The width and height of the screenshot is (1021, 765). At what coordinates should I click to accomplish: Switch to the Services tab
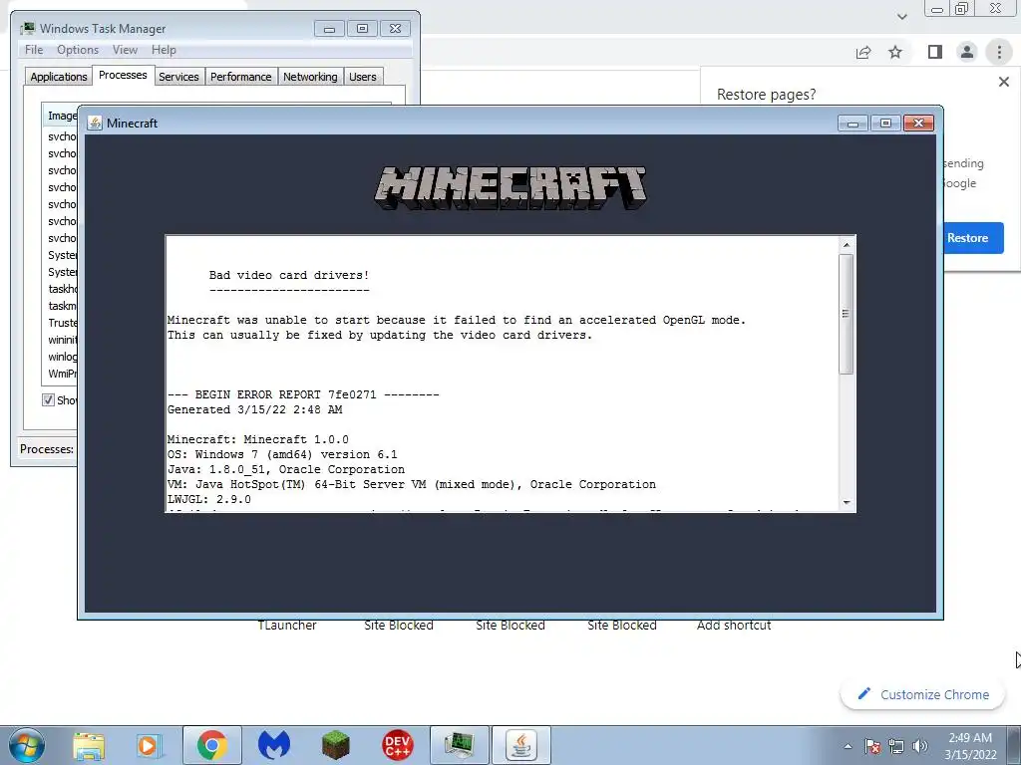(x=178, y=77)
